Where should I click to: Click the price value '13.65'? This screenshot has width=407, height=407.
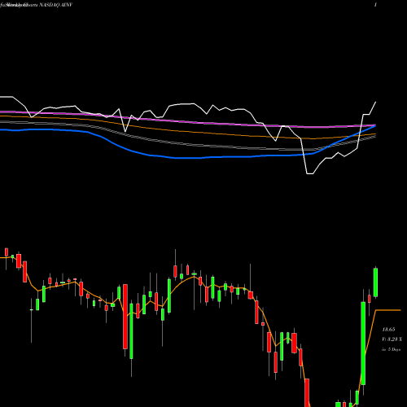coord(388,330)
